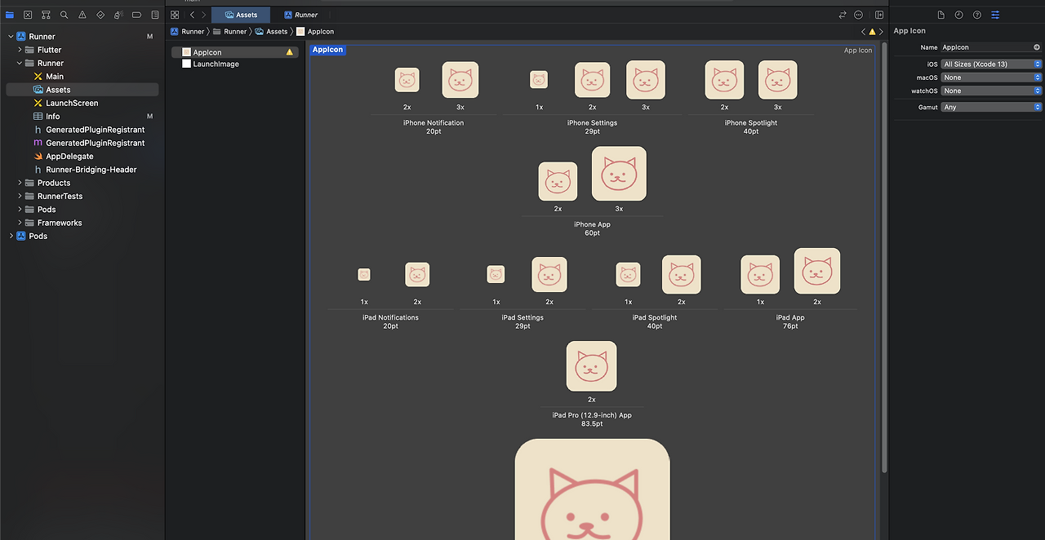Open the Gamut dropdown set to Any
The width and height of the screenshot is (1045, 540).
[991, 107]
